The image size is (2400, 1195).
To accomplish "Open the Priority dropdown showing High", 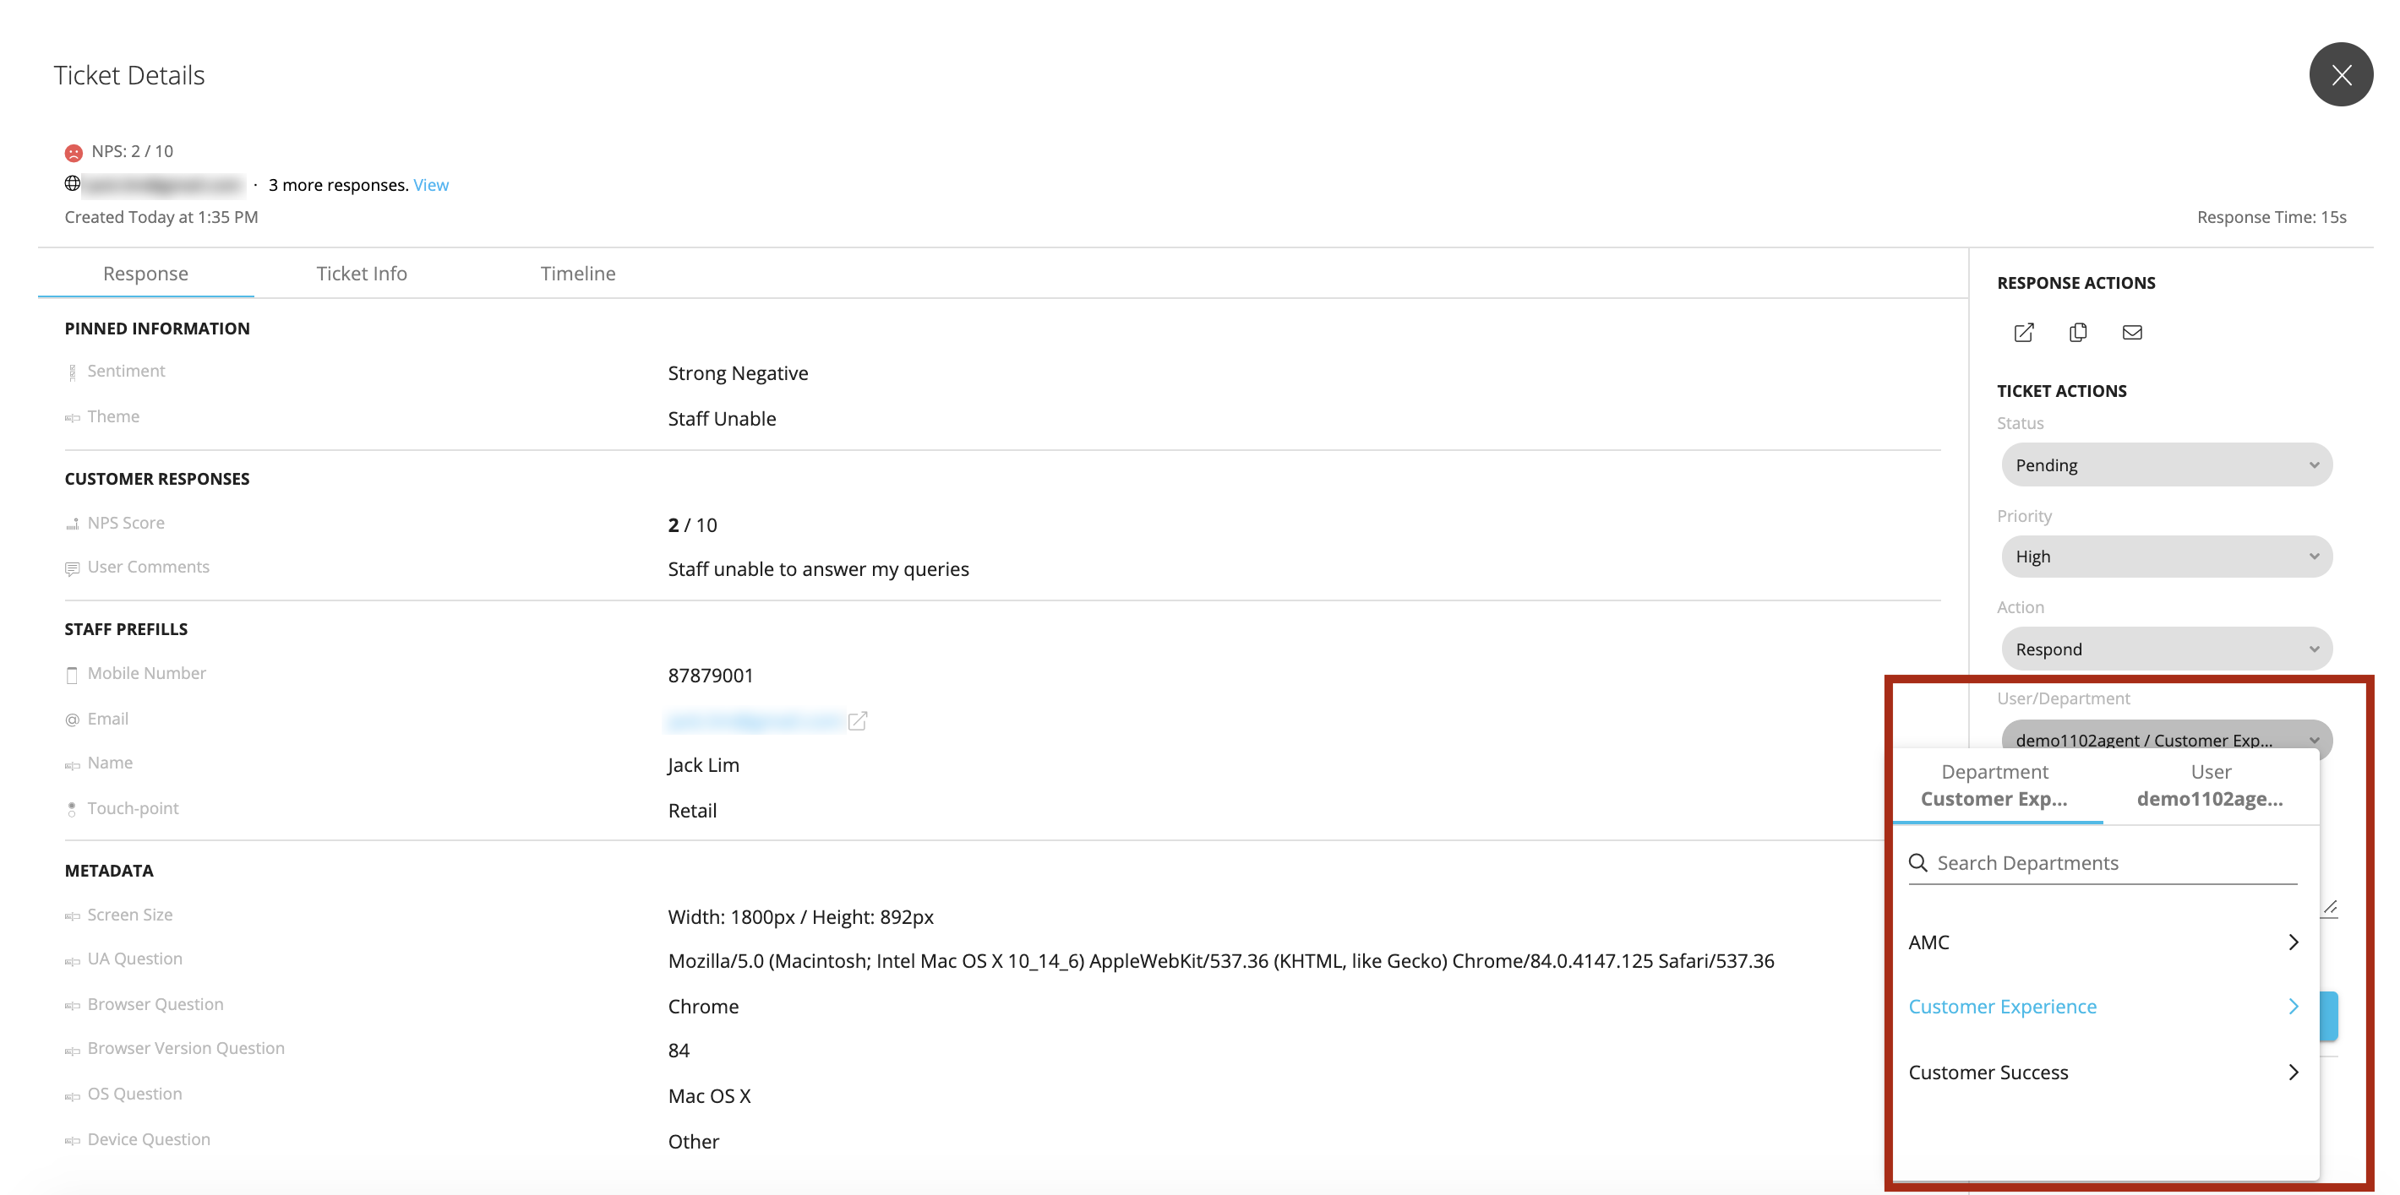I will click(2164, 556).
